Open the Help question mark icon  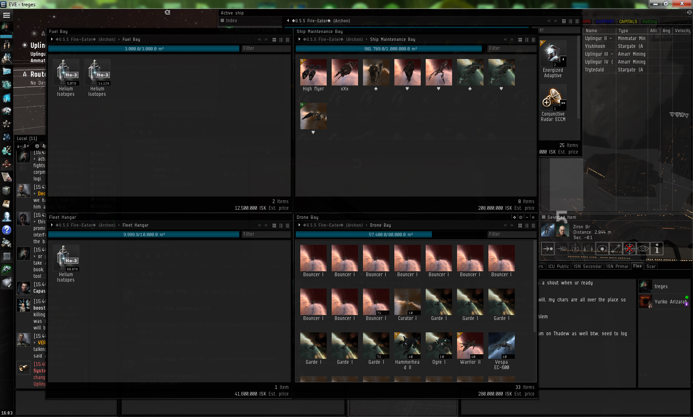click(x=7, y=230)
